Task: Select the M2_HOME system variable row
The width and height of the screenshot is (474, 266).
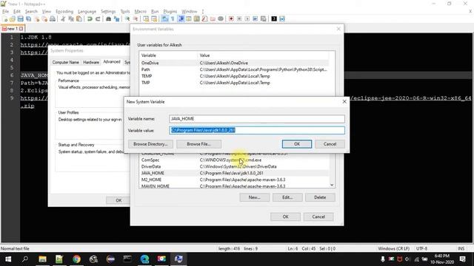Action: (234, 180)
